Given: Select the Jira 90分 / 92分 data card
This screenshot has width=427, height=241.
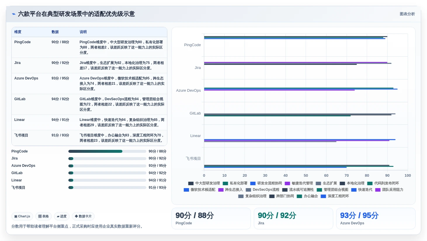Looking at the screenshot, I should pos(294,219).
